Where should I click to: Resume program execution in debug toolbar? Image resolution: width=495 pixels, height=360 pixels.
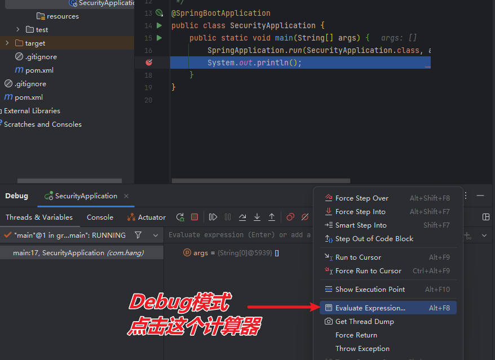pyautogui.click(x=213, y=217)
